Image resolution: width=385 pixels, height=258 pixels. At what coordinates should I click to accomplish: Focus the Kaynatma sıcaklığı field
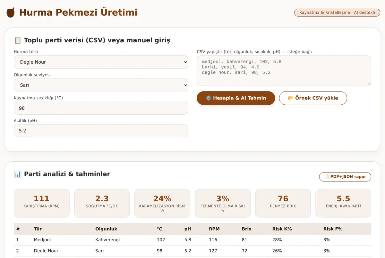tap(101, 108)
